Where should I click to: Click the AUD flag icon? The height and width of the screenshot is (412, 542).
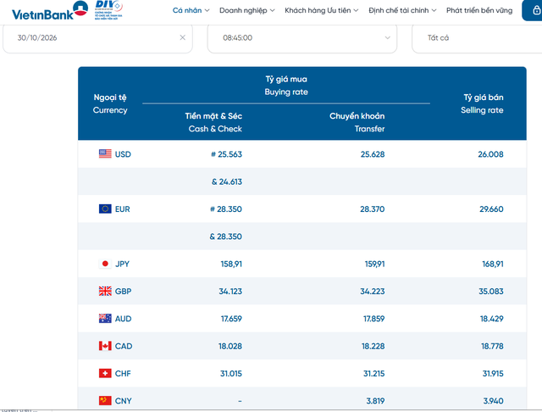[105, 318]
